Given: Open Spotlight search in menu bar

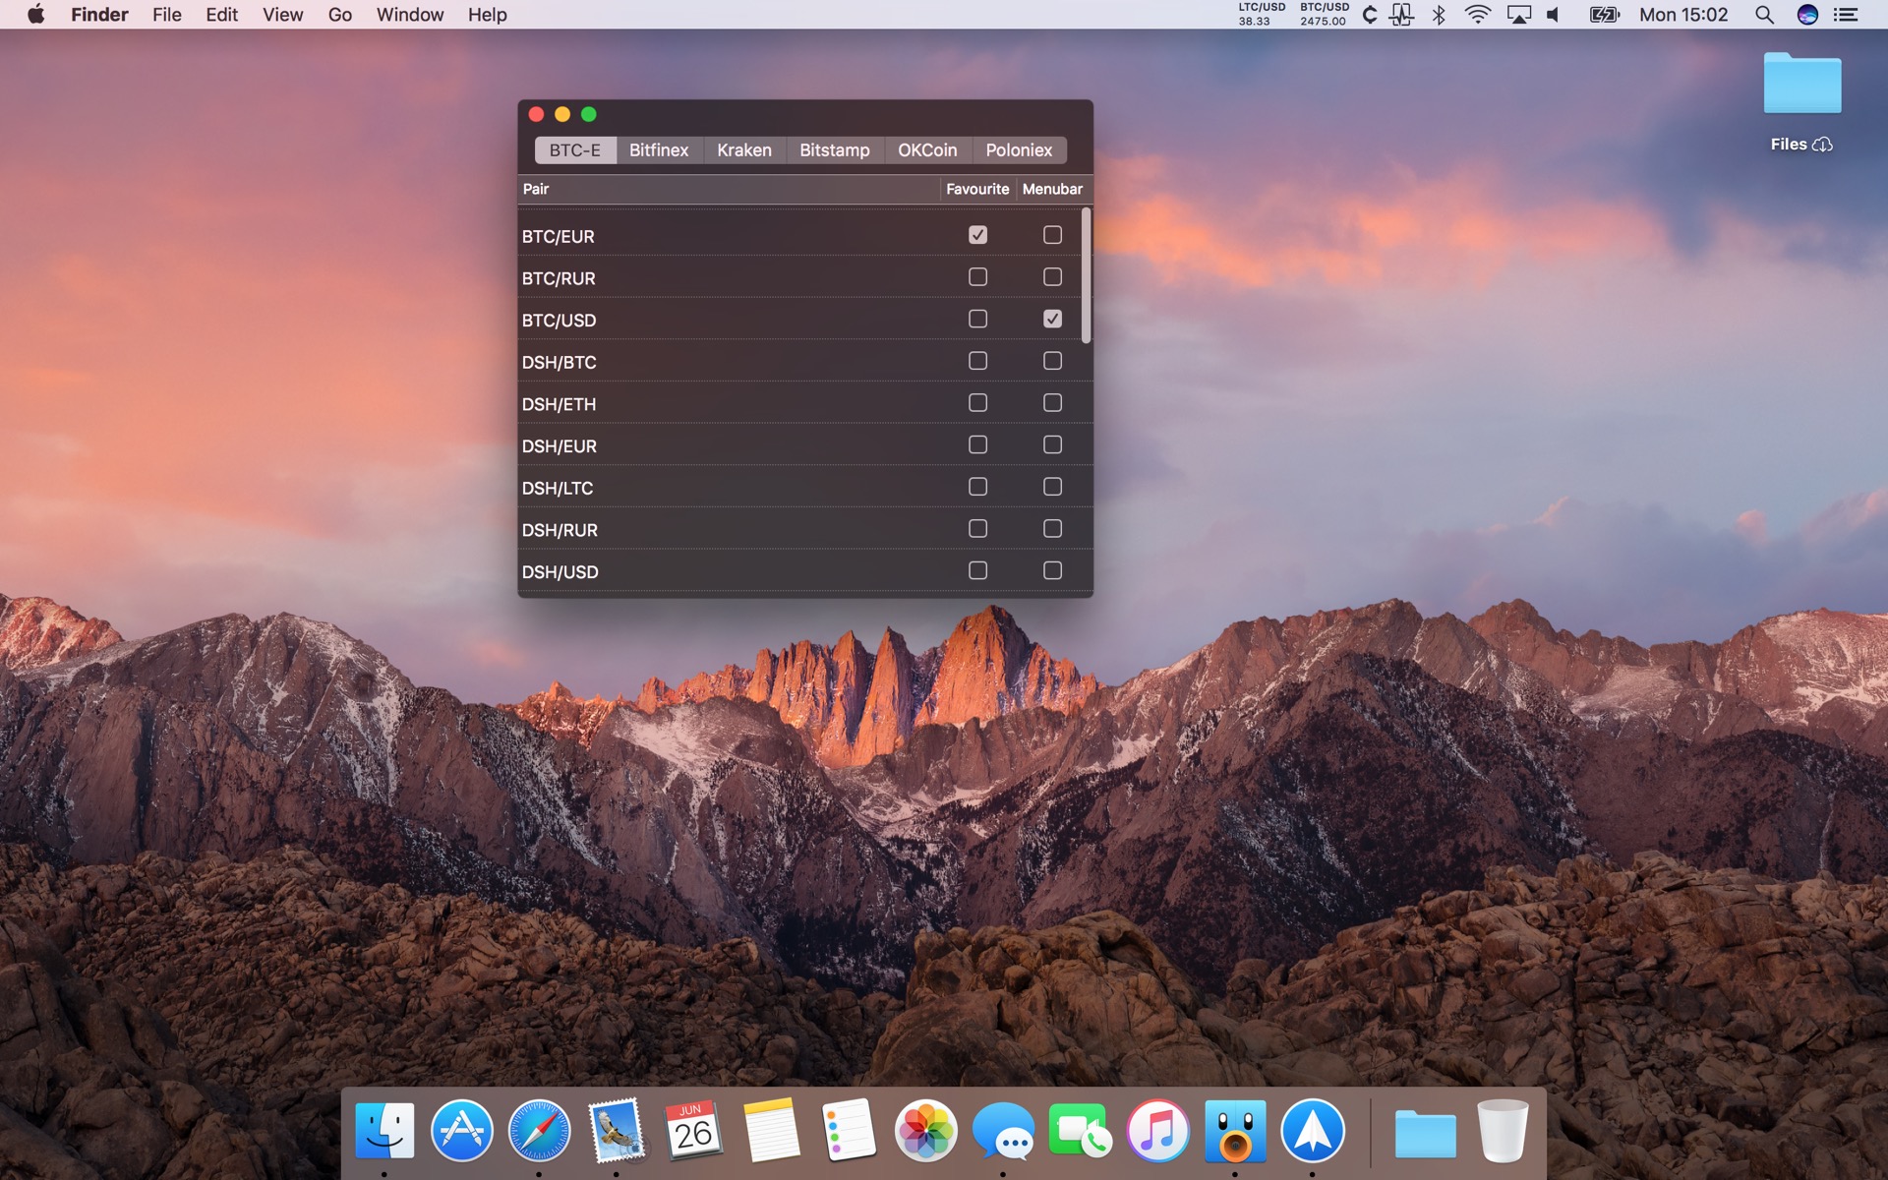Looking at the screenshot, I should coord(1764,15).
